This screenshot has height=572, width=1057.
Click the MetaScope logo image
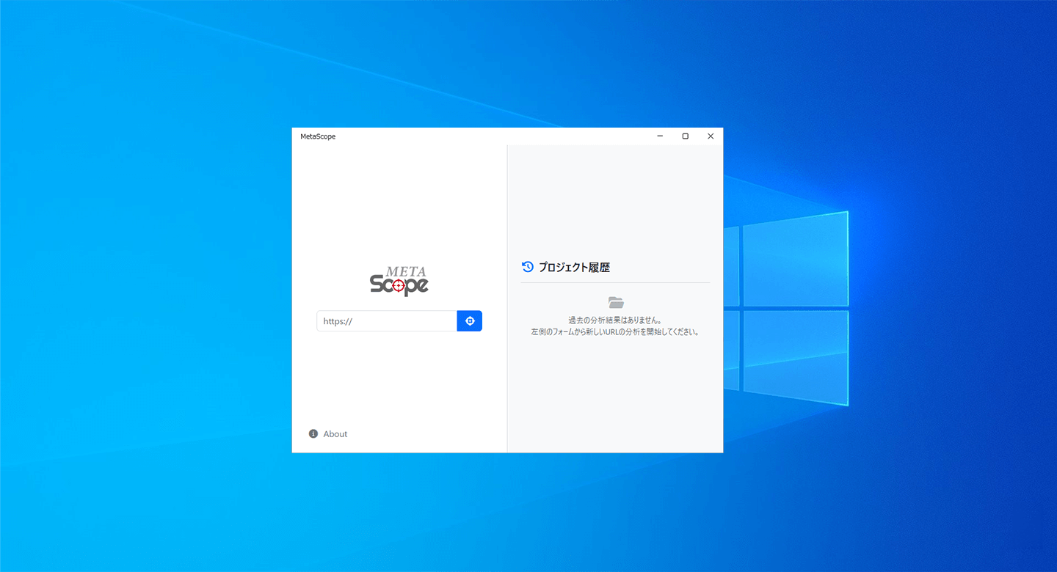[399, 281]
